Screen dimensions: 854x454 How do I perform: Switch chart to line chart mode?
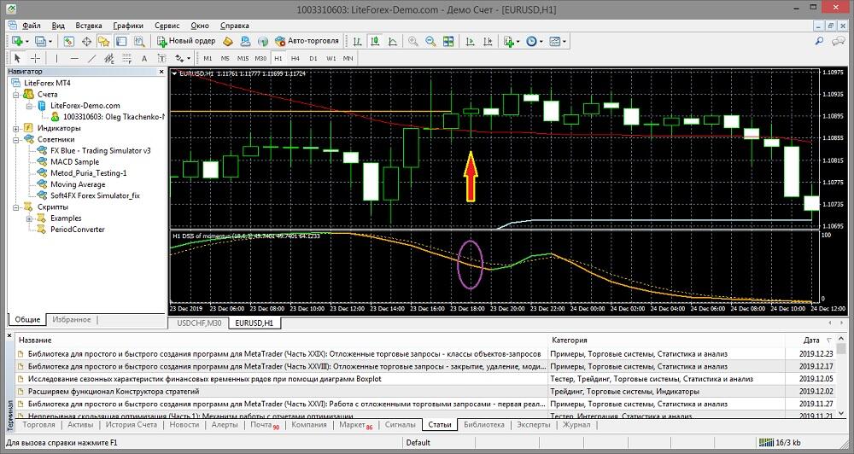click(x=392, y=41)
